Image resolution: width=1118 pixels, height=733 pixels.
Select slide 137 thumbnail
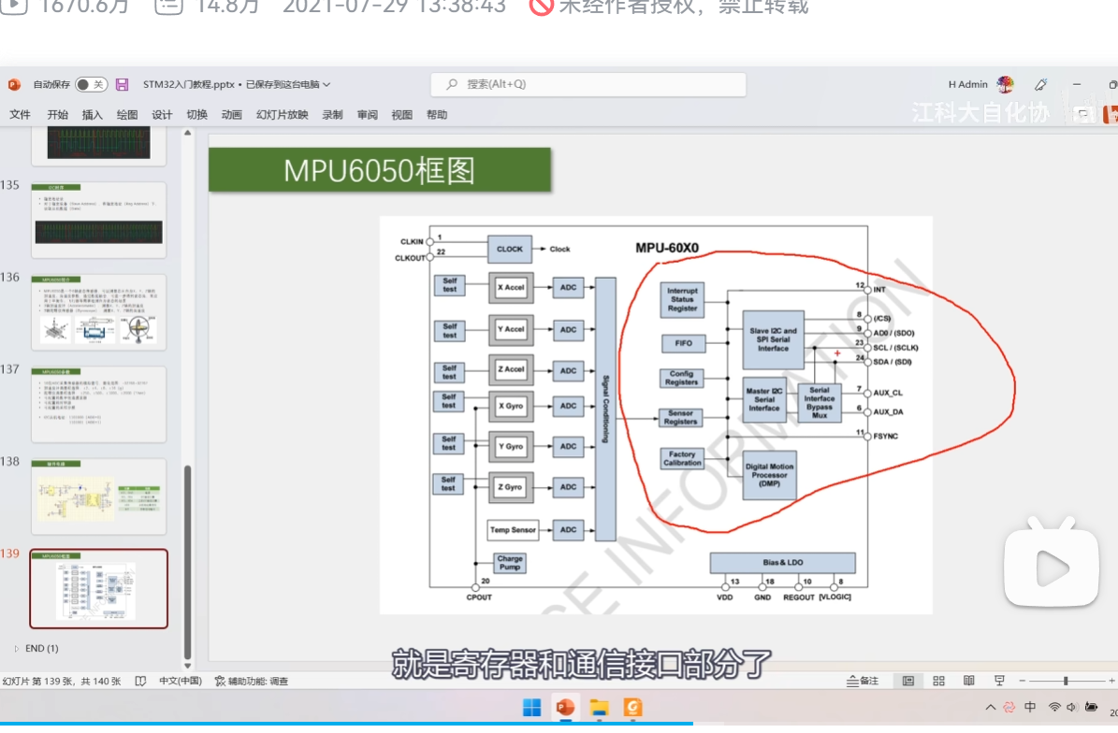[x=99, y=404]
